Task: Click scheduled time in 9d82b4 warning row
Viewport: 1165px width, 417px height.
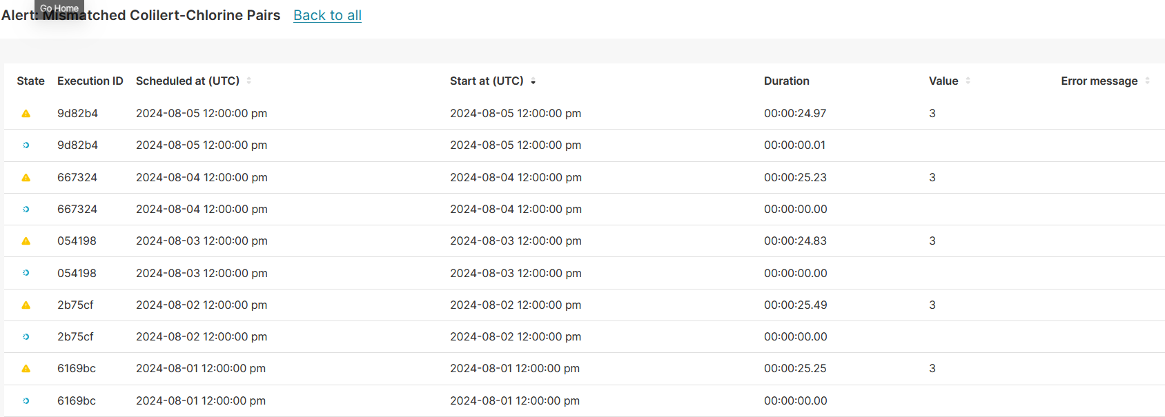Action: [x=202, y=113]
